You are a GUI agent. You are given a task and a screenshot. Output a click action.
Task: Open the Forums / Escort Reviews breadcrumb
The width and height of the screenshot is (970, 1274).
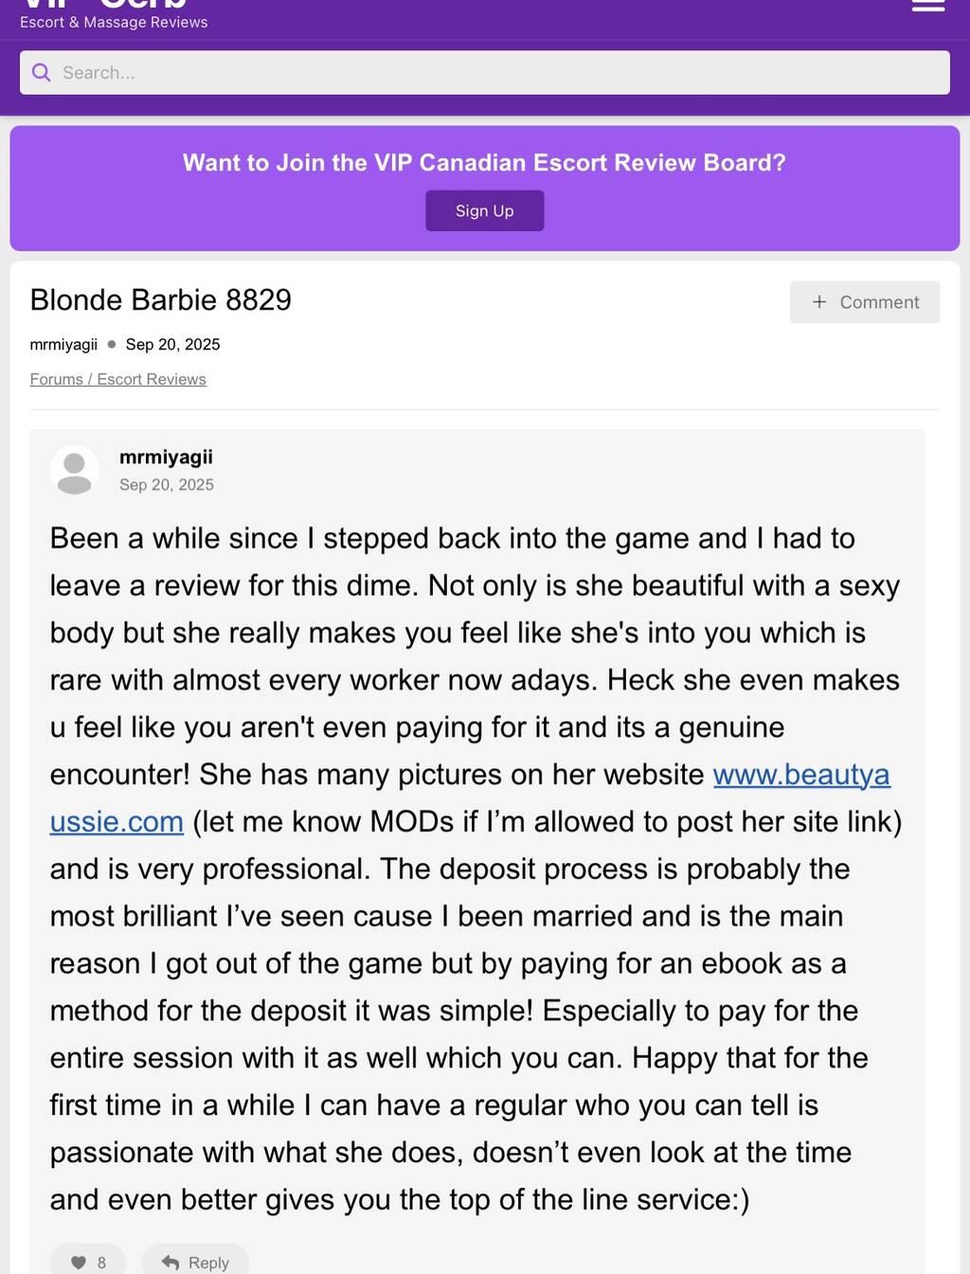pos(117,379)
